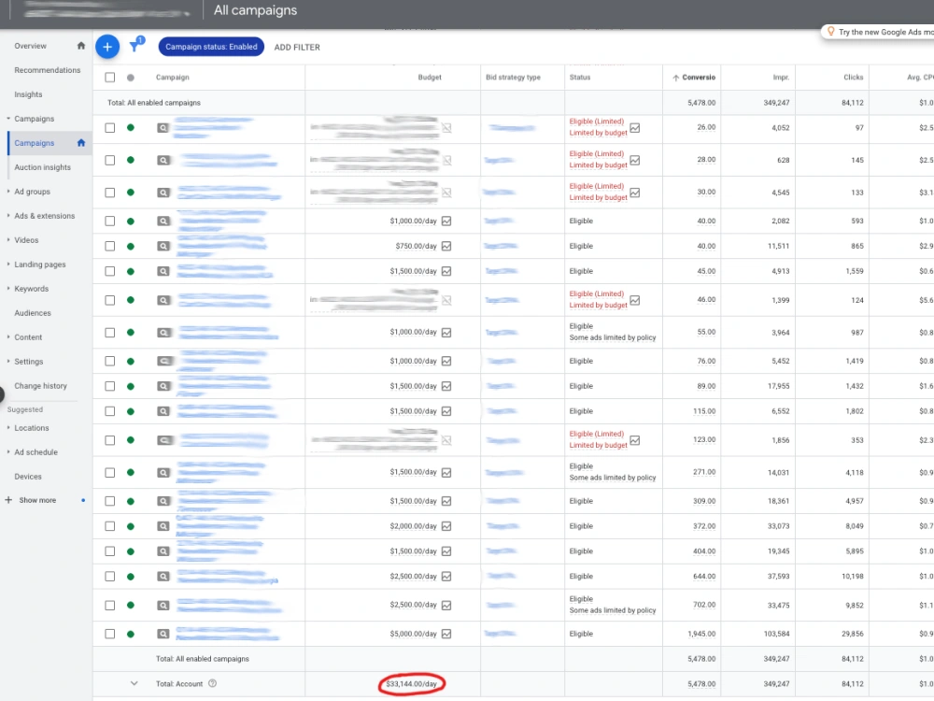Screen dimensions: 934x701
Task: Expand Videos in the sidebar
Action: click(x=8, y=239)
